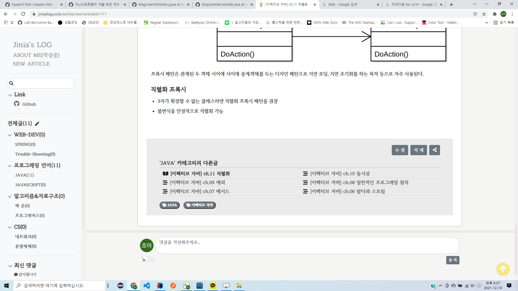Image resolution: width=518 pixels, height=291 pixels.
Task: Switch to the 마크다운 toc url Google tab
Action: tap(414, 5)
